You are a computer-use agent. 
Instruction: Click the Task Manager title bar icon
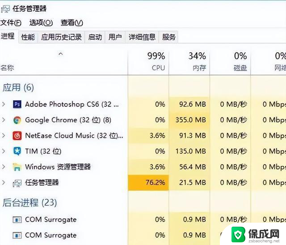click(5, 9)
